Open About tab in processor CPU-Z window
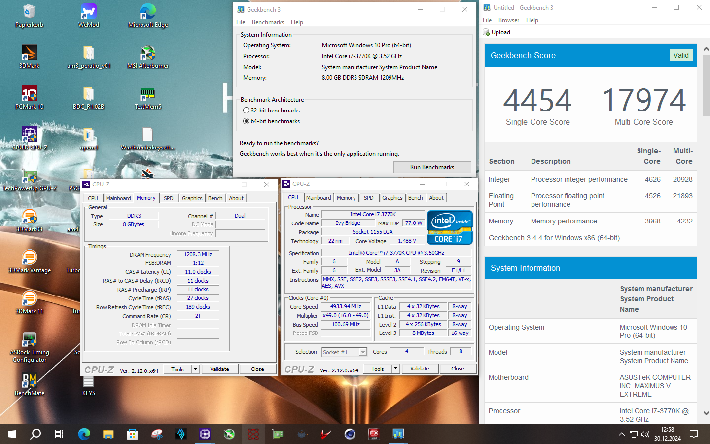 click(x=436, y=198)
